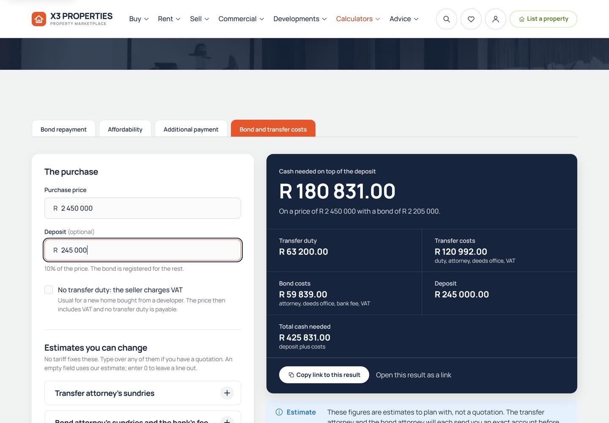Image resolution: width=609 pixels, height=423 pixels.
Task: Click the Total cash needed R 425 831.00
Action: [304, 338]
